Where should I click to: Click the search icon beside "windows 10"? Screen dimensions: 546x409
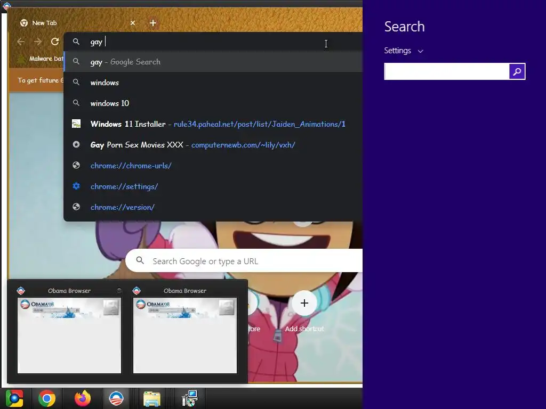point(76,103)
